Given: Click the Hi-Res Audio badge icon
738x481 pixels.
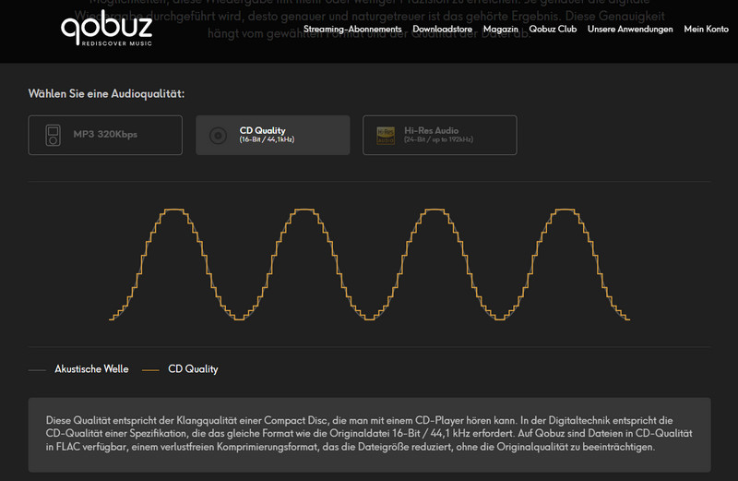Looking at the screenshot, I should (386, 136).
